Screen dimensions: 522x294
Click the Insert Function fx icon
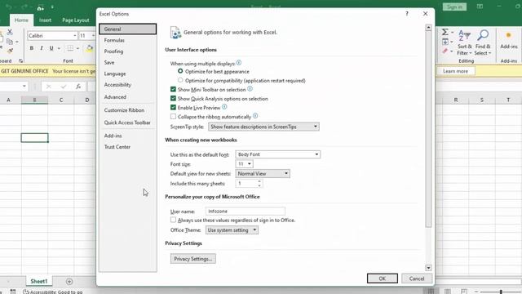(x=78, y=87)
